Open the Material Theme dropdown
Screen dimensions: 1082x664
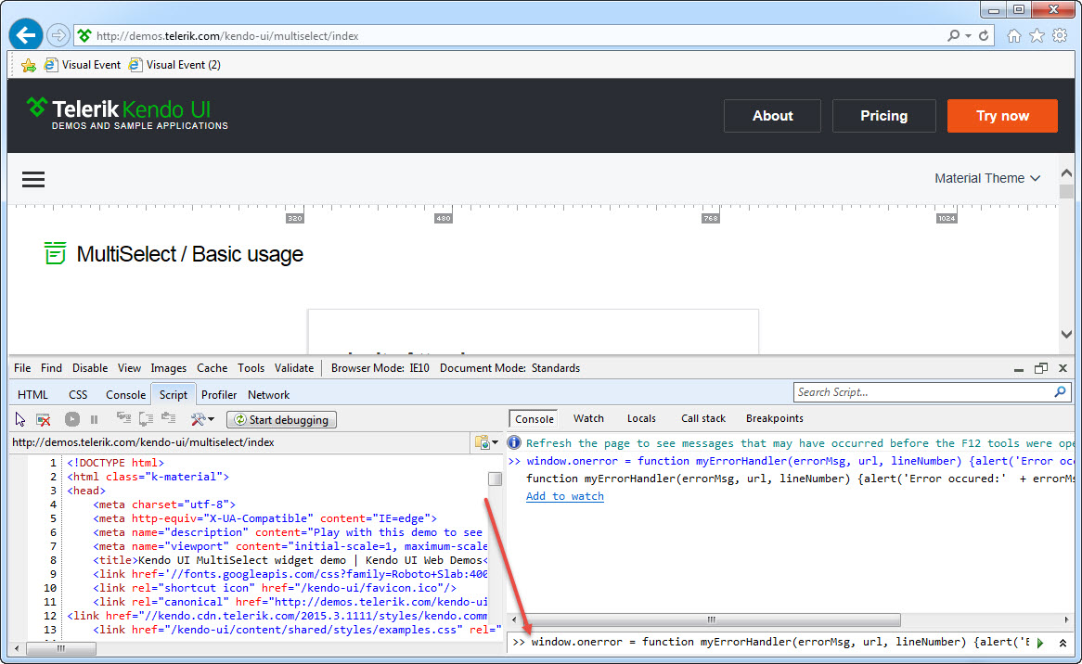click(x=987, y=178)
